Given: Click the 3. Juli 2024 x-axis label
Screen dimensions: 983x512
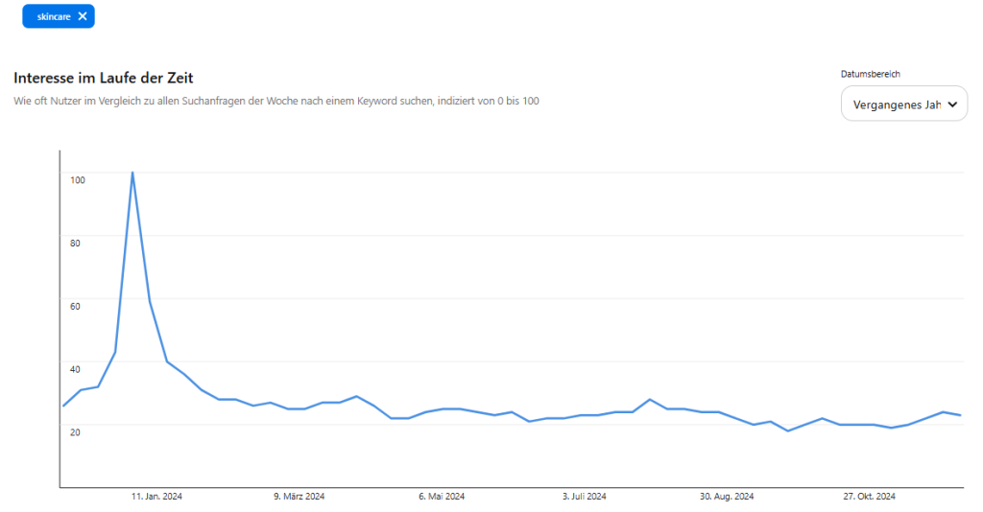Looking at the screenshot, I should [584, 497].
